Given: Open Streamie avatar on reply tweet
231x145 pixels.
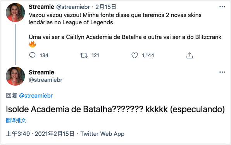Looking at the screenshot, I should point(16,76).
